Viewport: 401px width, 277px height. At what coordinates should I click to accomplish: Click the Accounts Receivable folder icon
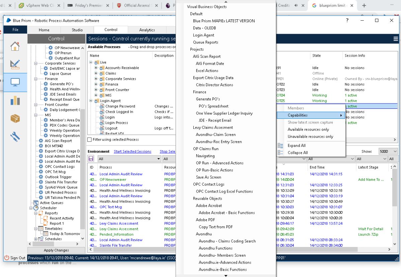(102, 68)
